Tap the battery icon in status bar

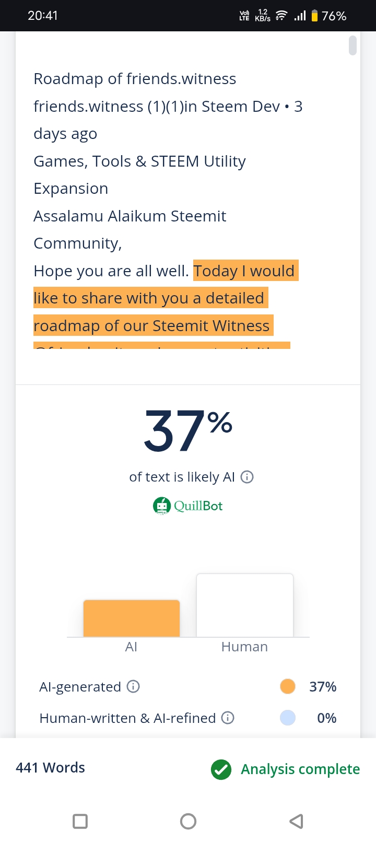point(314,16)
